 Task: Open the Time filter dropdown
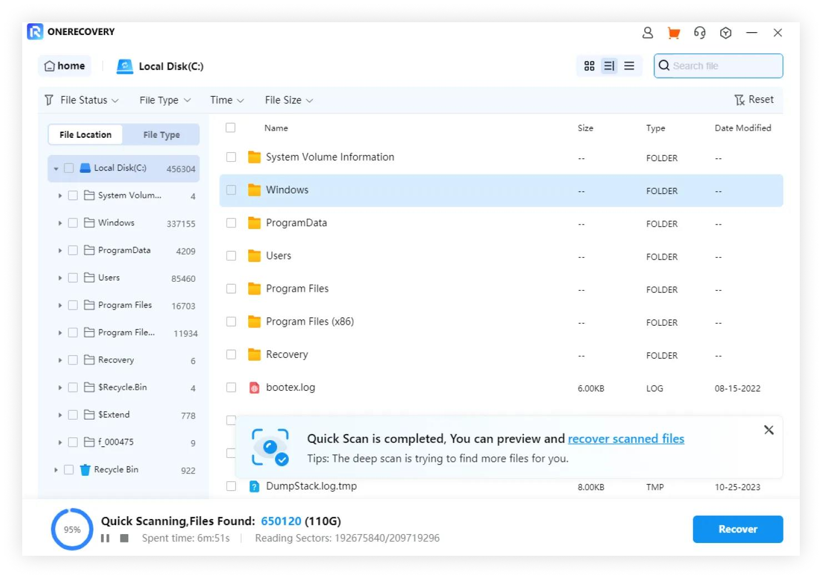227,100
